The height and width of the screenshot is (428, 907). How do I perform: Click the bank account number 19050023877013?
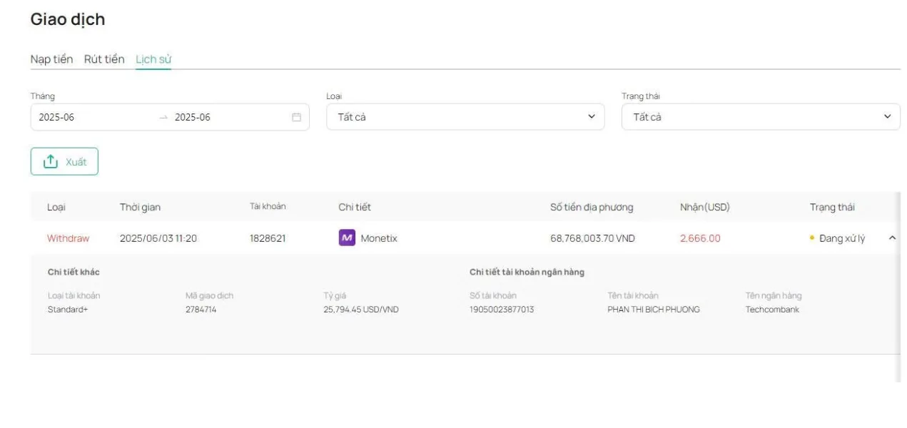pyautogui.click(x=502, y=310)
